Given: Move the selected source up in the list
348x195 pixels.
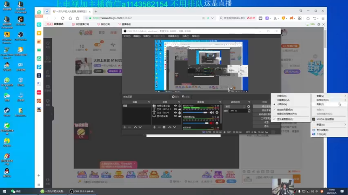Looking at the screenshot, I should 170,127.
